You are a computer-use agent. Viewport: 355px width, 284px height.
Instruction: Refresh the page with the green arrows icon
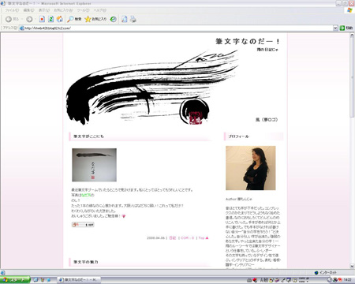[x=51, y=19]
